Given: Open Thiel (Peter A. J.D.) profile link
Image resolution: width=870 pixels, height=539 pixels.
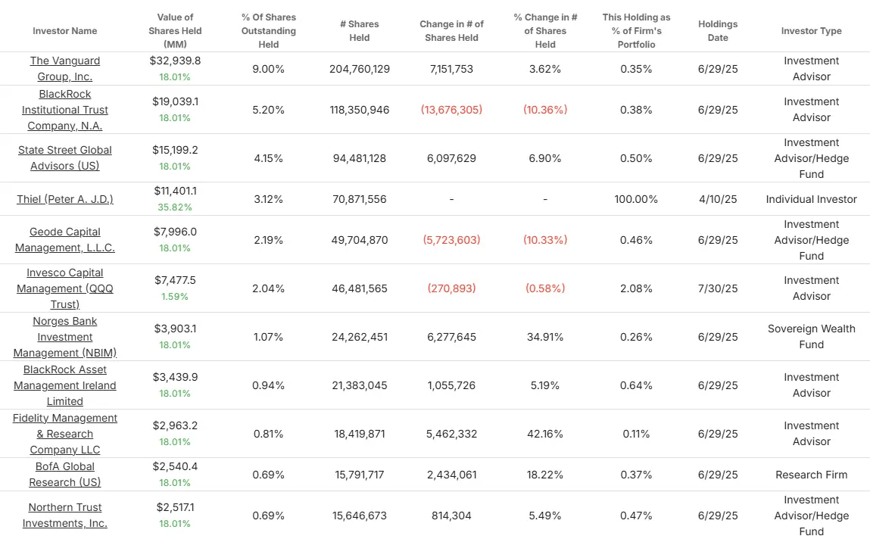Looking at the screenshot, I should 65,199.
